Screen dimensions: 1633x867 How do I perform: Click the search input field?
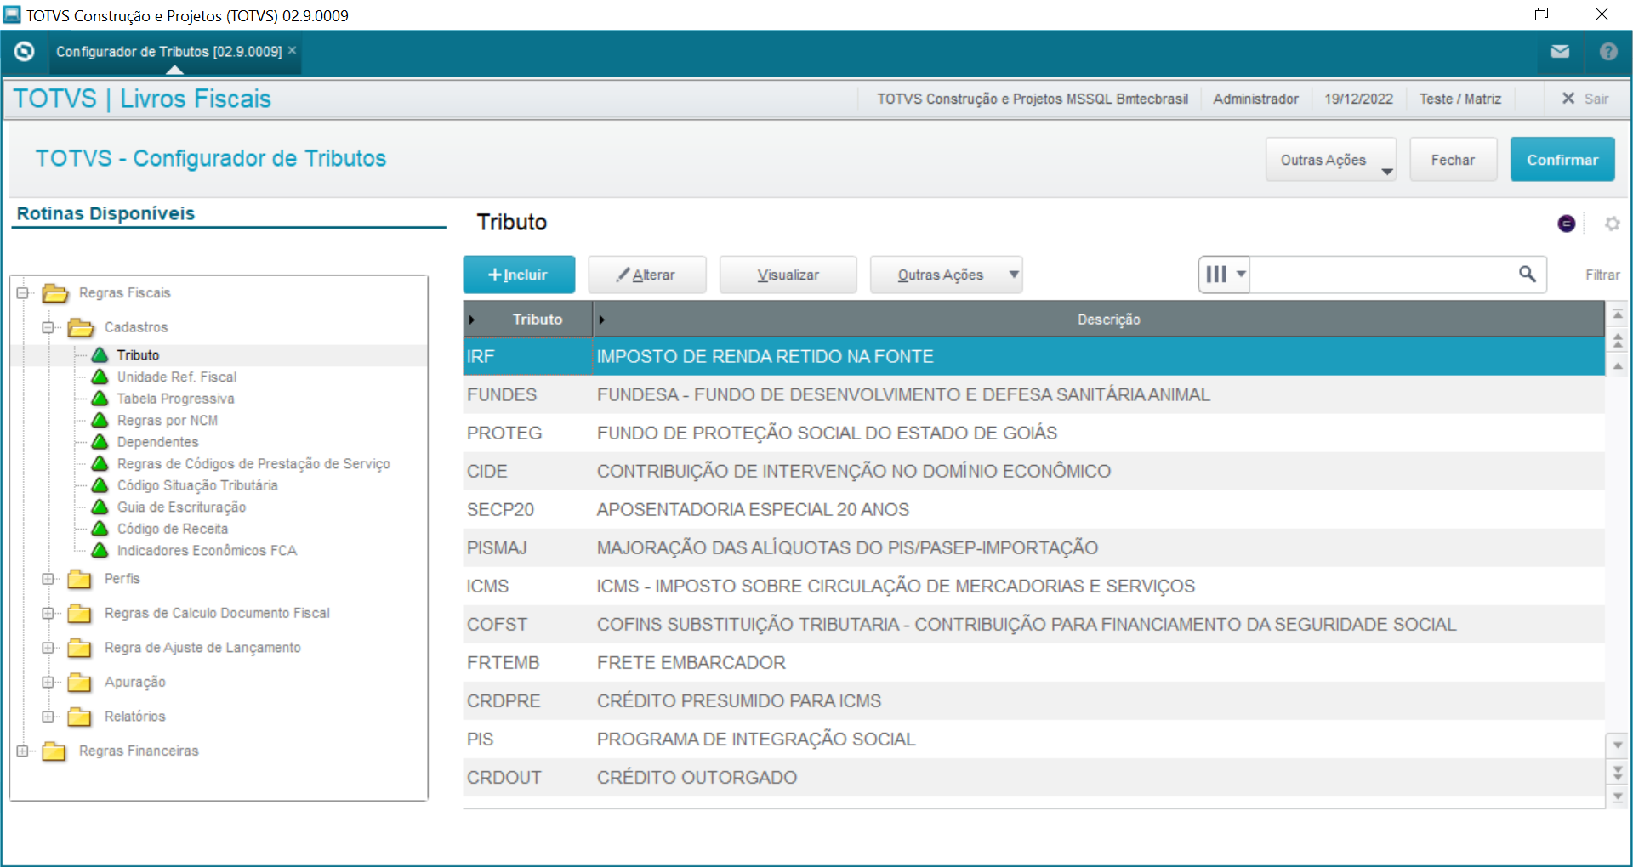coord(1382,275)
